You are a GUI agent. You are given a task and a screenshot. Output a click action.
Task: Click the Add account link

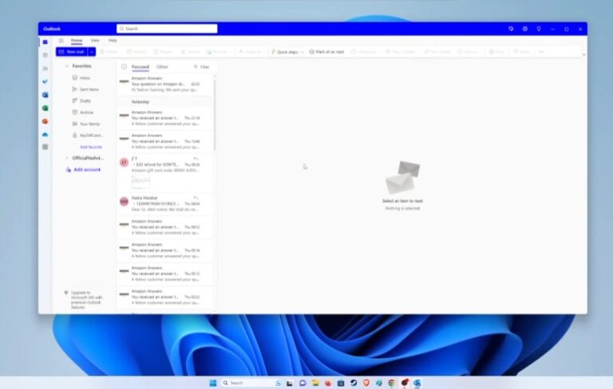tap(83, 170)
